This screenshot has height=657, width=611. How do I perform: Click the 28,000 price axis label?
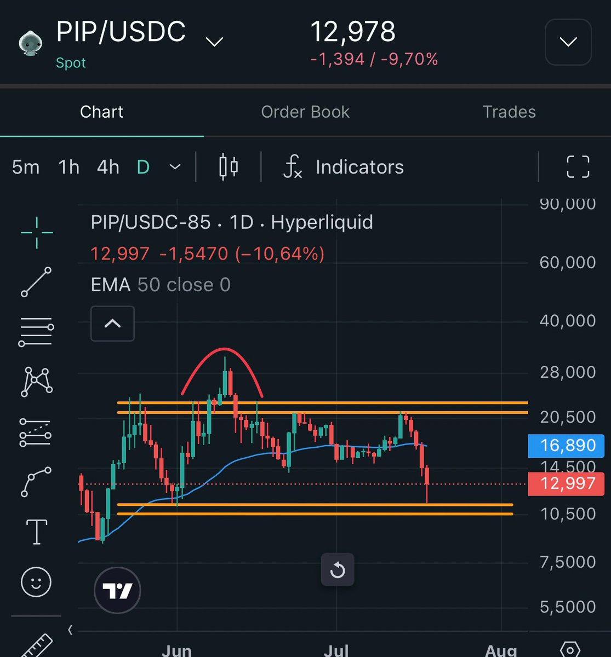[568, 372]
